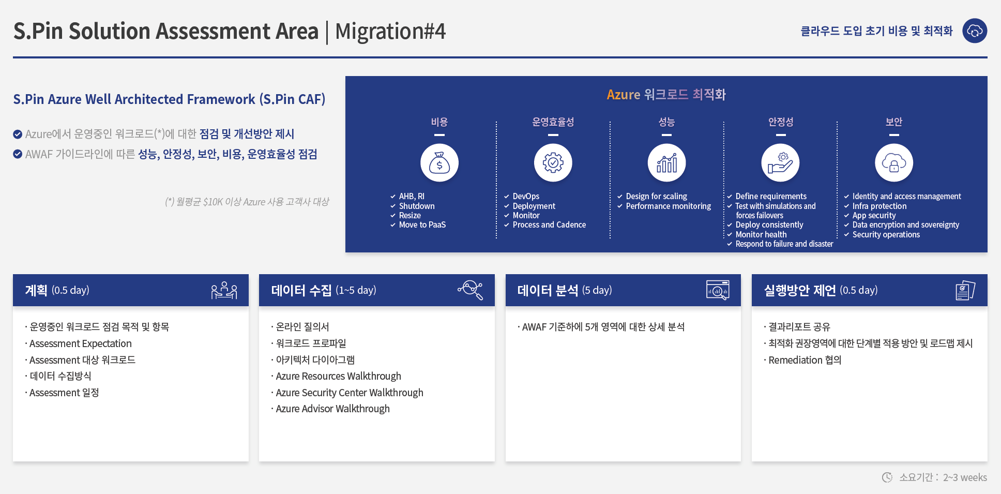
Task: Click the clock icon beside 소요기간
Action: tap(887, 477)
